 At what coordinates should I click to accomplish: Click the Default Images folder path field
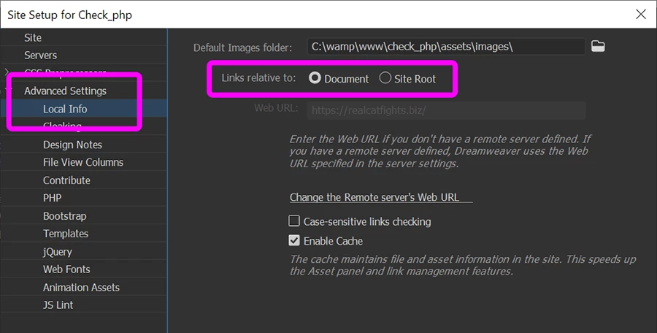(x=446, y=47)
